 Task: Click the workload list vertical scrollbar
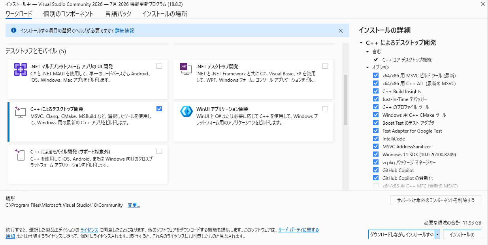[346, 100]
